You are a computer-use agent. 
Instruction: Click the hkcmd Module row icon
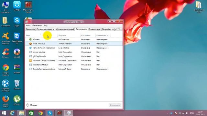[30, 52]
